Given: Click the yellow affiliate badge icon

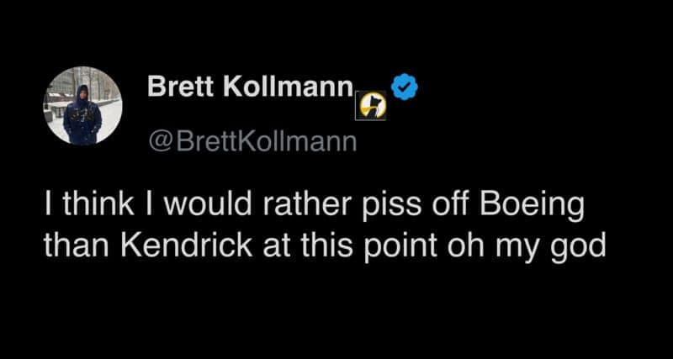Looking at the screenshot, I should (374, 105).
